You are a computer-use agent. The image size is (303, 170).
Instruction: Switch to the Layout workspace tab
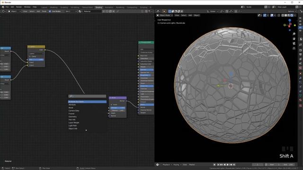pyautogui.click(x=44, y=8)
